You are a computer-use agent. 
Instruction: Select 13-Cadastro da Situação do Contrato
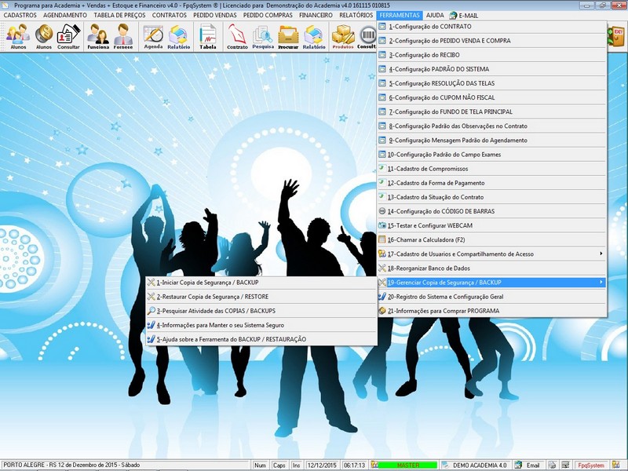[492, 197]
